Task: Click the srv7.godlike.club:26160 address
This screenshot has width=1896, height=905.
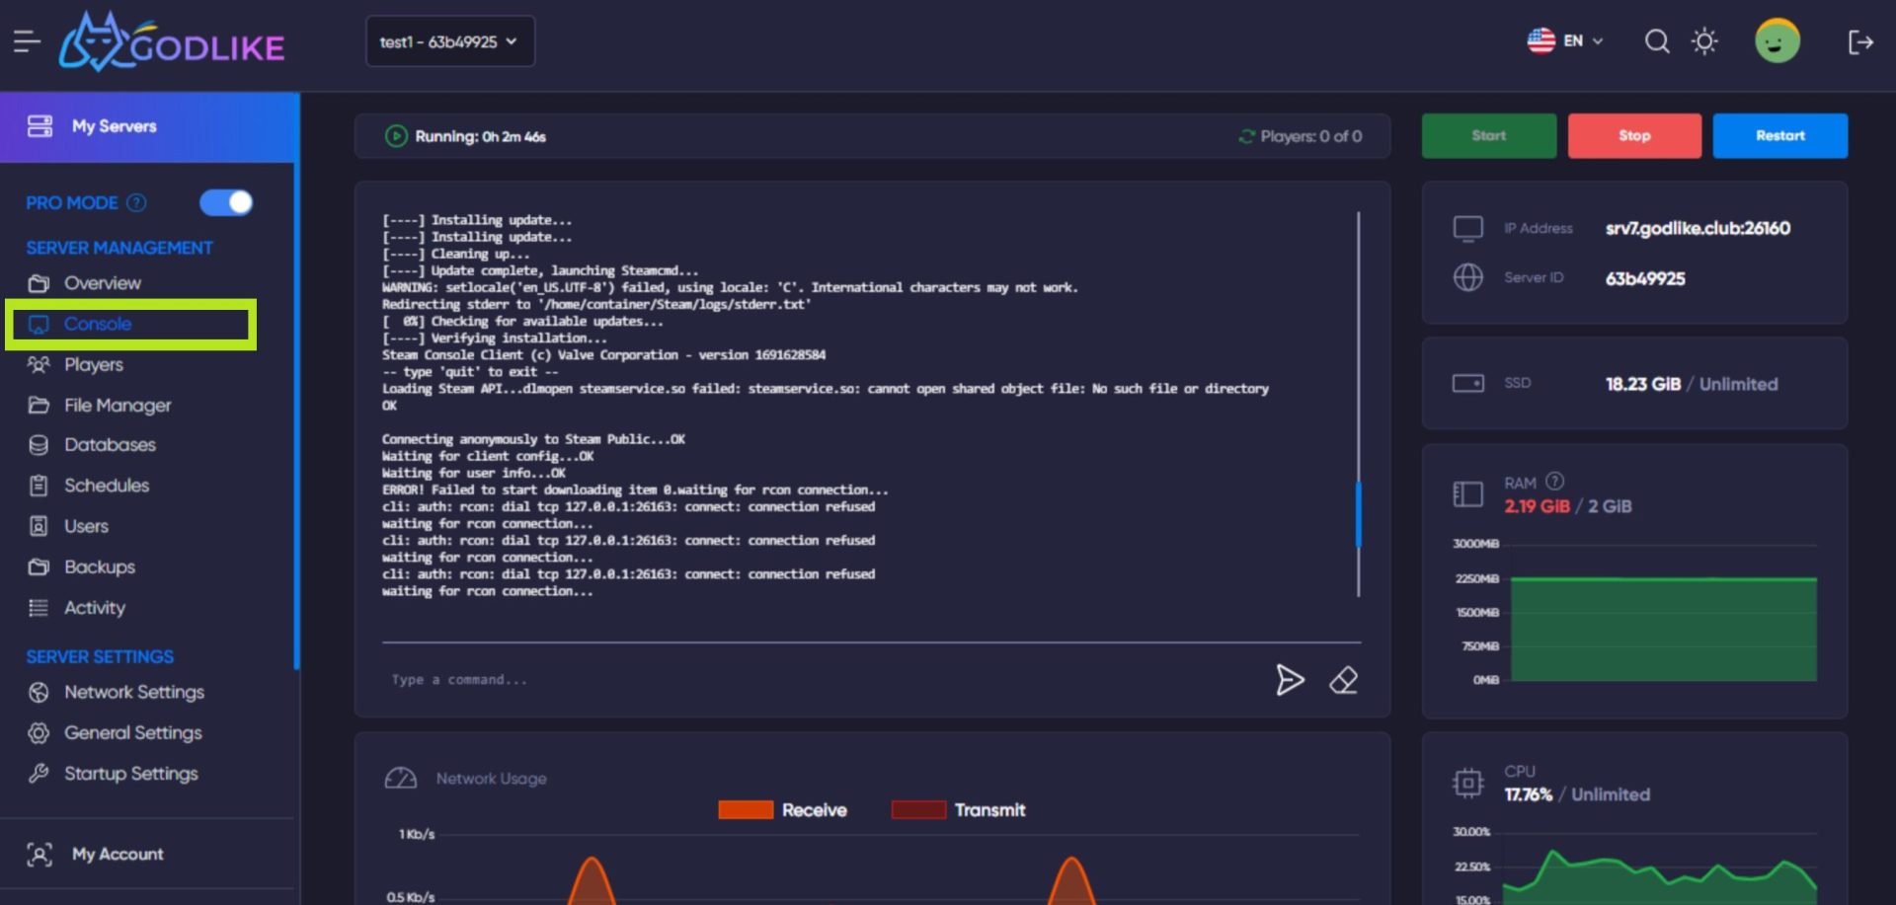Action: [x=1698, y=228]
